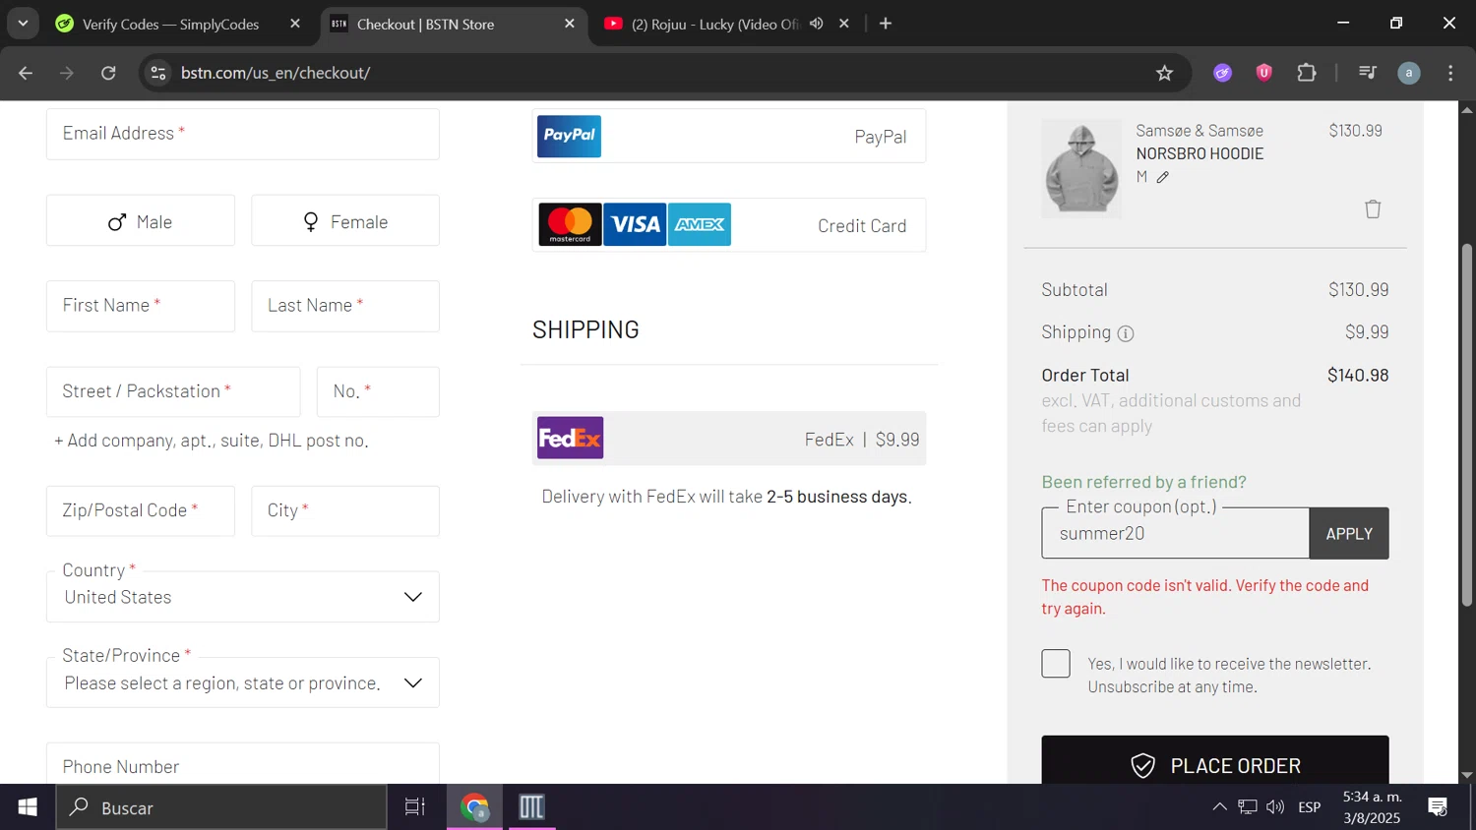
Task: Click the Norsbro Hoodie product thumbnail
Action: coord(1081,168)
